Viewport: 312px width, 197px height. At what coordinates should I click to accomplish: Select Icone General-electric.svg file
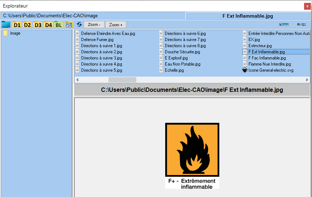pyautogui.click(x=271, y=70)
